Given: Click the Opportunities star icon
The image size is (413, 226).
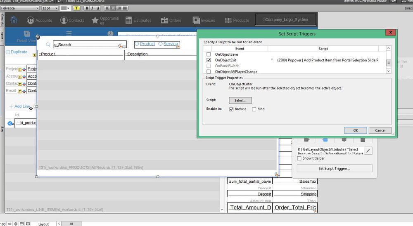Looking at the screenshot, I should [x=95, y=20].
